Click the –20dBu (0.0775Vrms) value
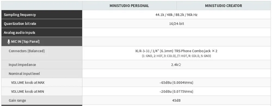This screenshot has width=272, height=106. (x=176, y=91)
